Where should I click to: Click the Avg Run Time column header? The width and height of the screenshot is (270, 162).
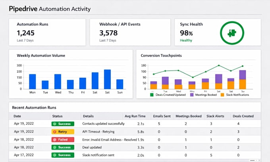(x=135, y=116)
